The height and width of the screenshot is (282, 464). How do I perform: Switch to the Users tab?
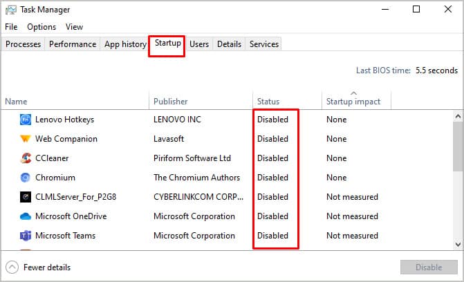[x=199, y=44]
